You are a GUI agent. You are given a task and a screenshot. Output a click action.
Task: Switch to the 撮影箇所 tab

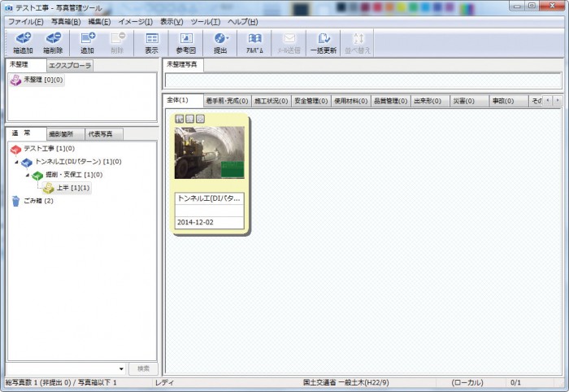[65, 134]
